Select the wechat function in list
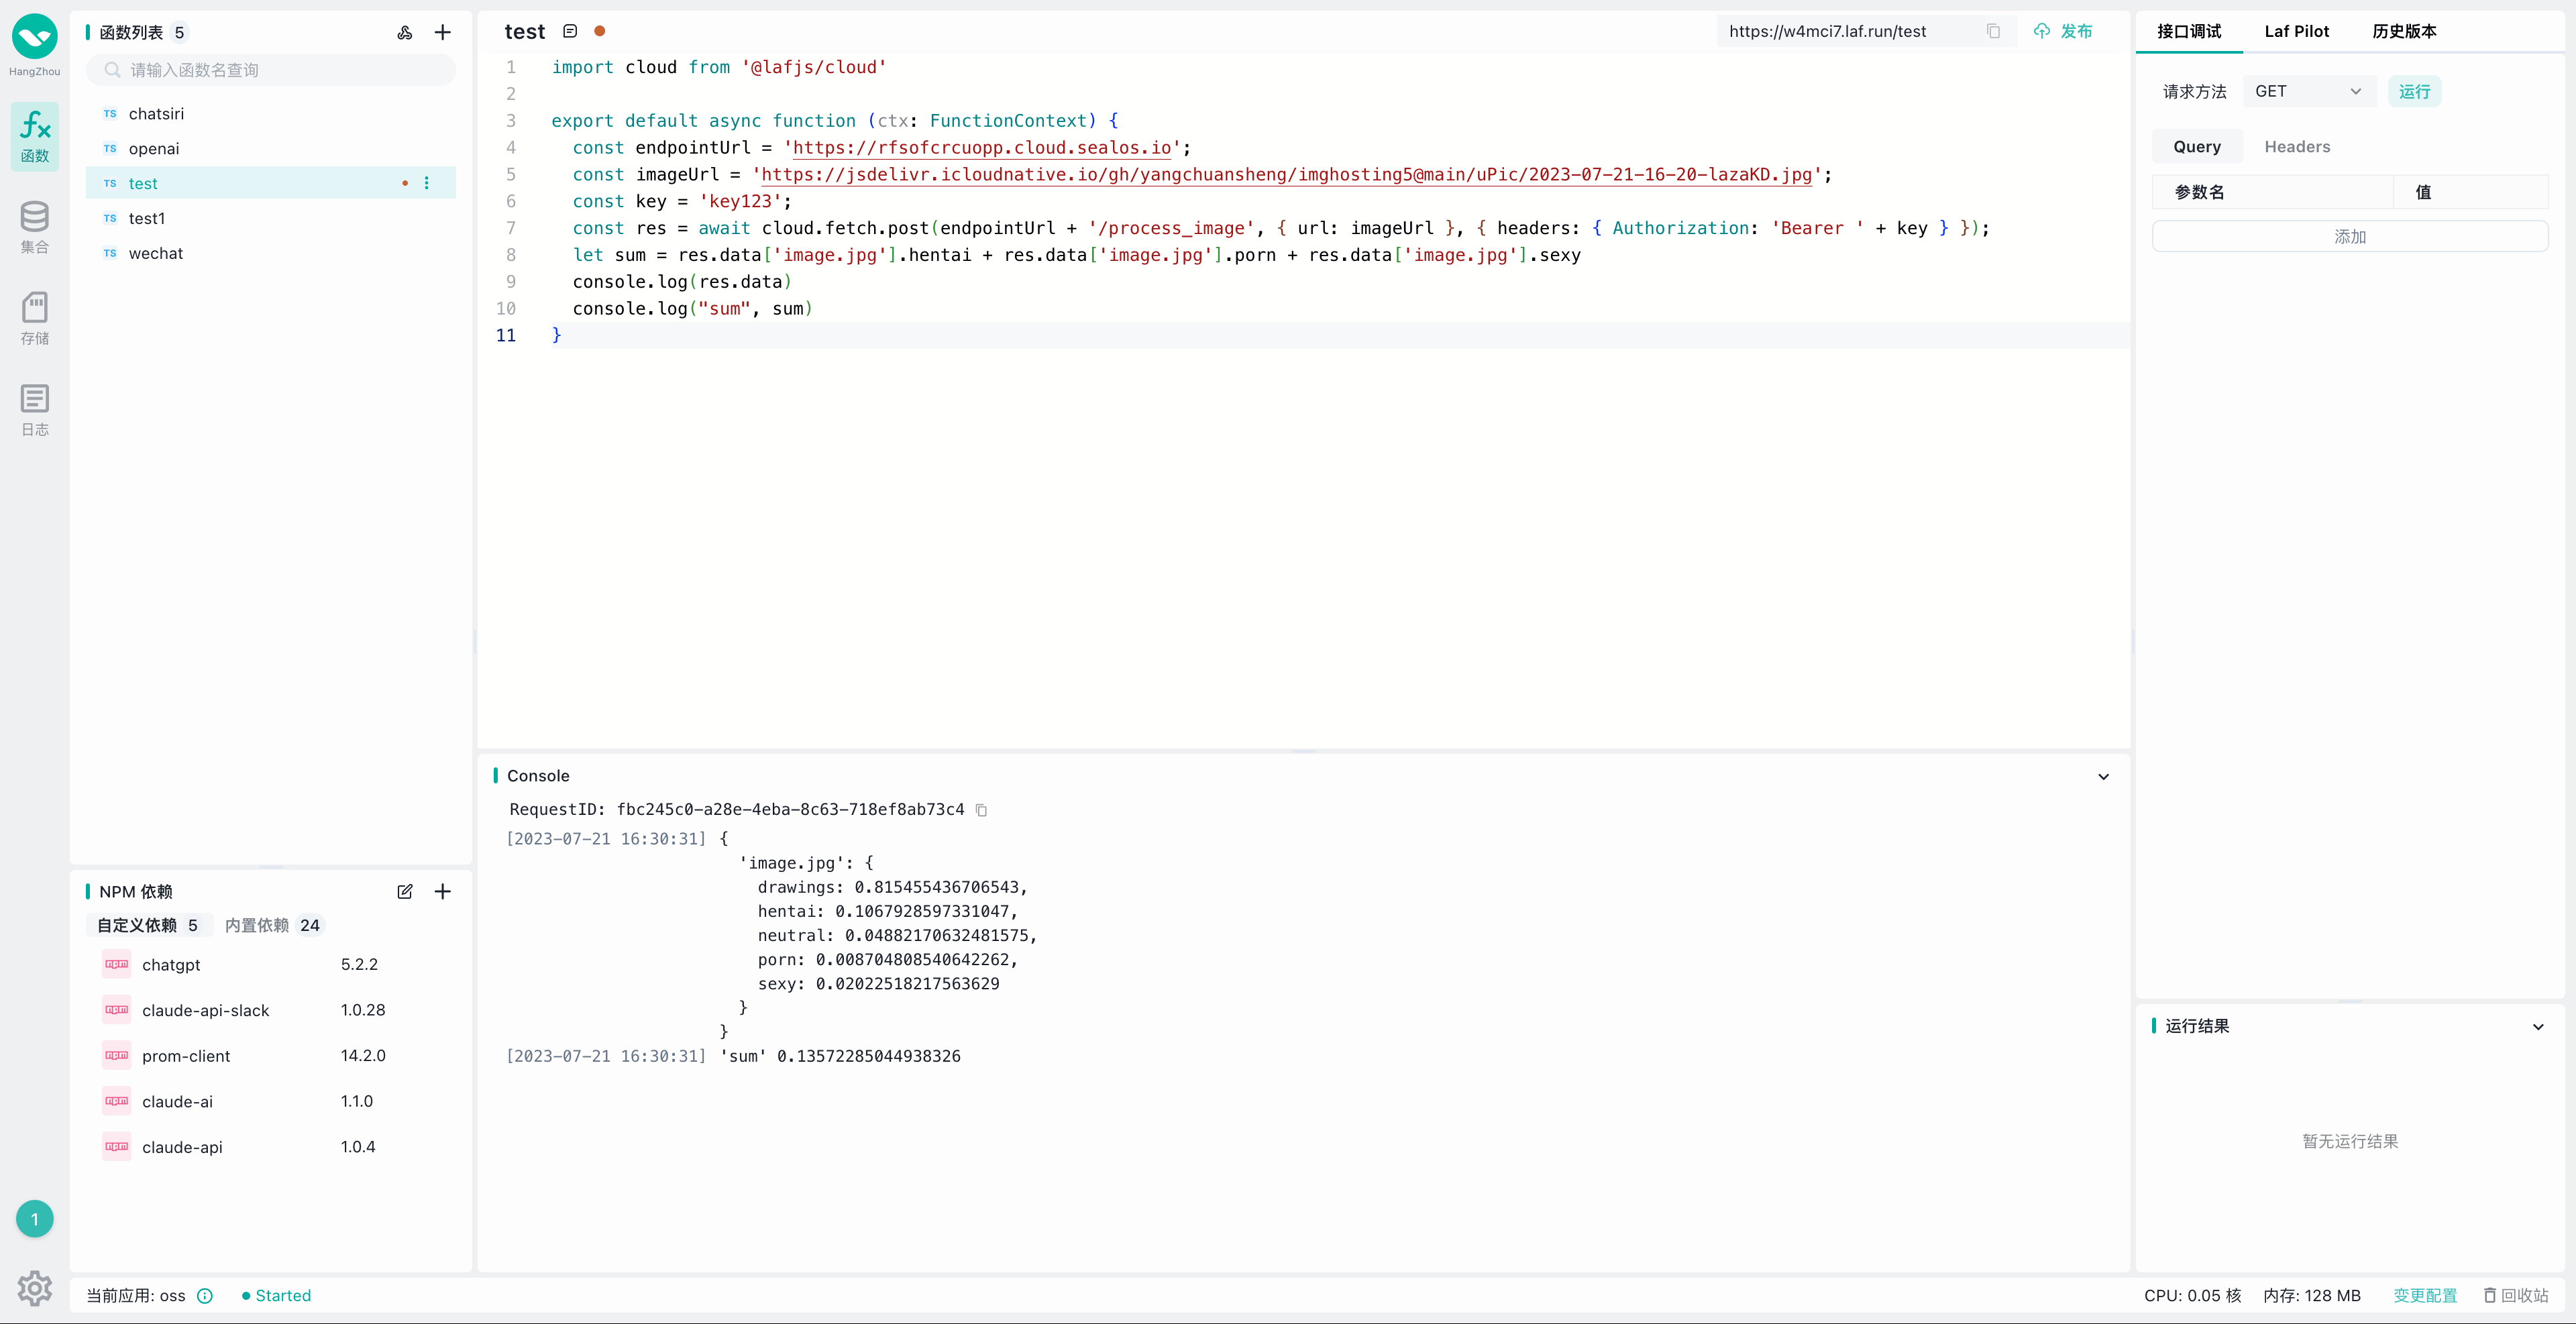Screen dimensions: 2576x1324 (156, 253)
